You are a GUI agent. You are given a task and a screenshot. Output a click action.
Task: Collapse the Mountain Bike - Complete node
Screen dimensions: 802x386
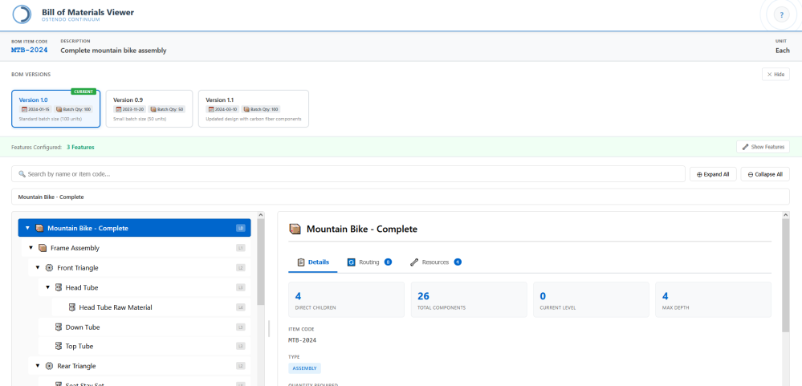click(27, 228)
